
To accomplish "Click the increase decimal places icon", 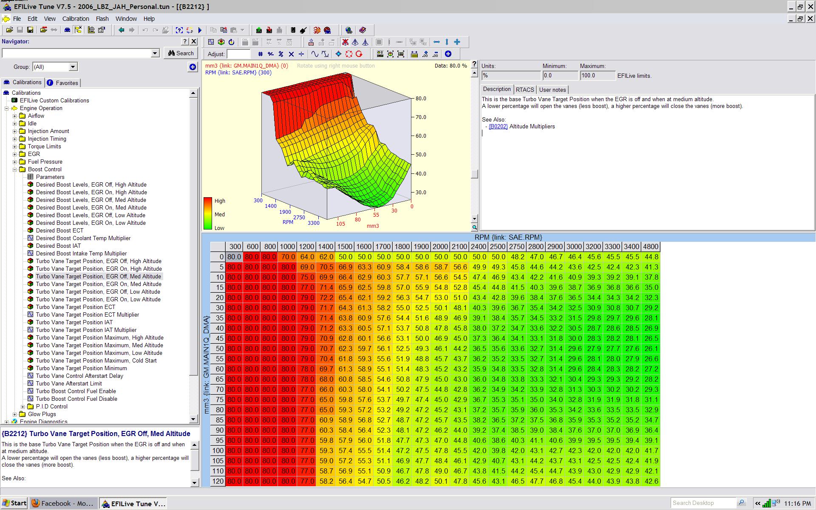I will point(425,54).
